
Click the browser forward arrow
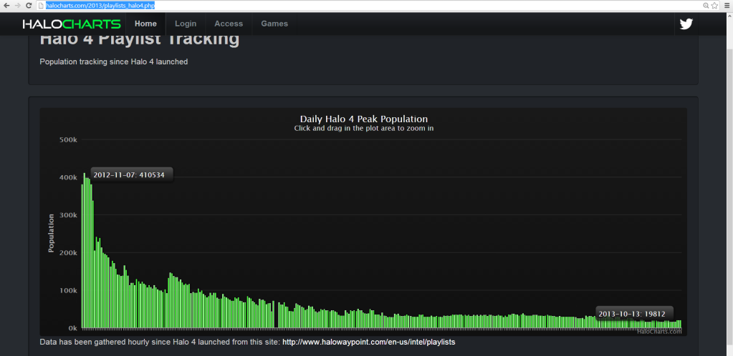point(18,6)
